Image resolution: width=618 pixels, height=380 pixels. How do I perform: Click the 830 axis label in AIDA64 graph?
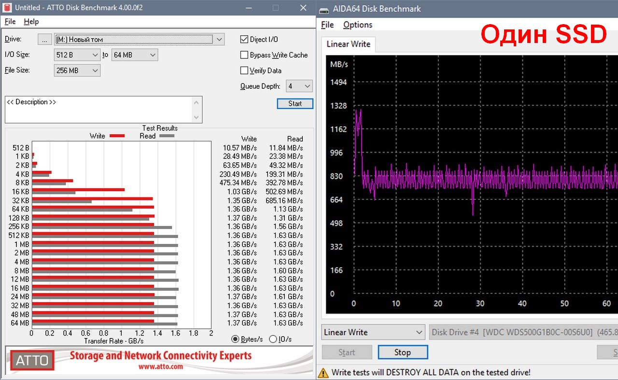coord(337,176)
